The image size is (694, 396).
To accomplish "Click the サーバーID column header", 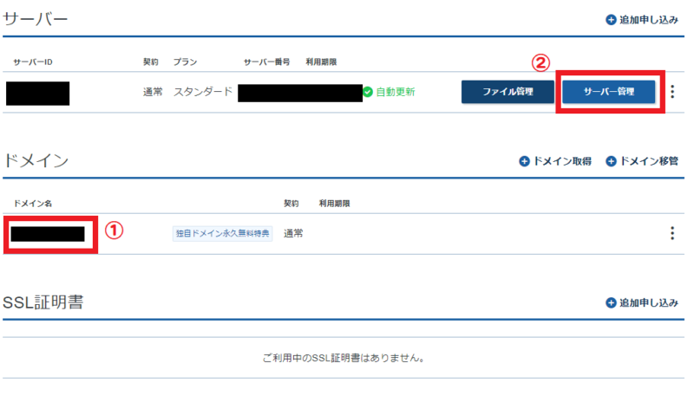I will pyautogui.click(x=34, y=62).
